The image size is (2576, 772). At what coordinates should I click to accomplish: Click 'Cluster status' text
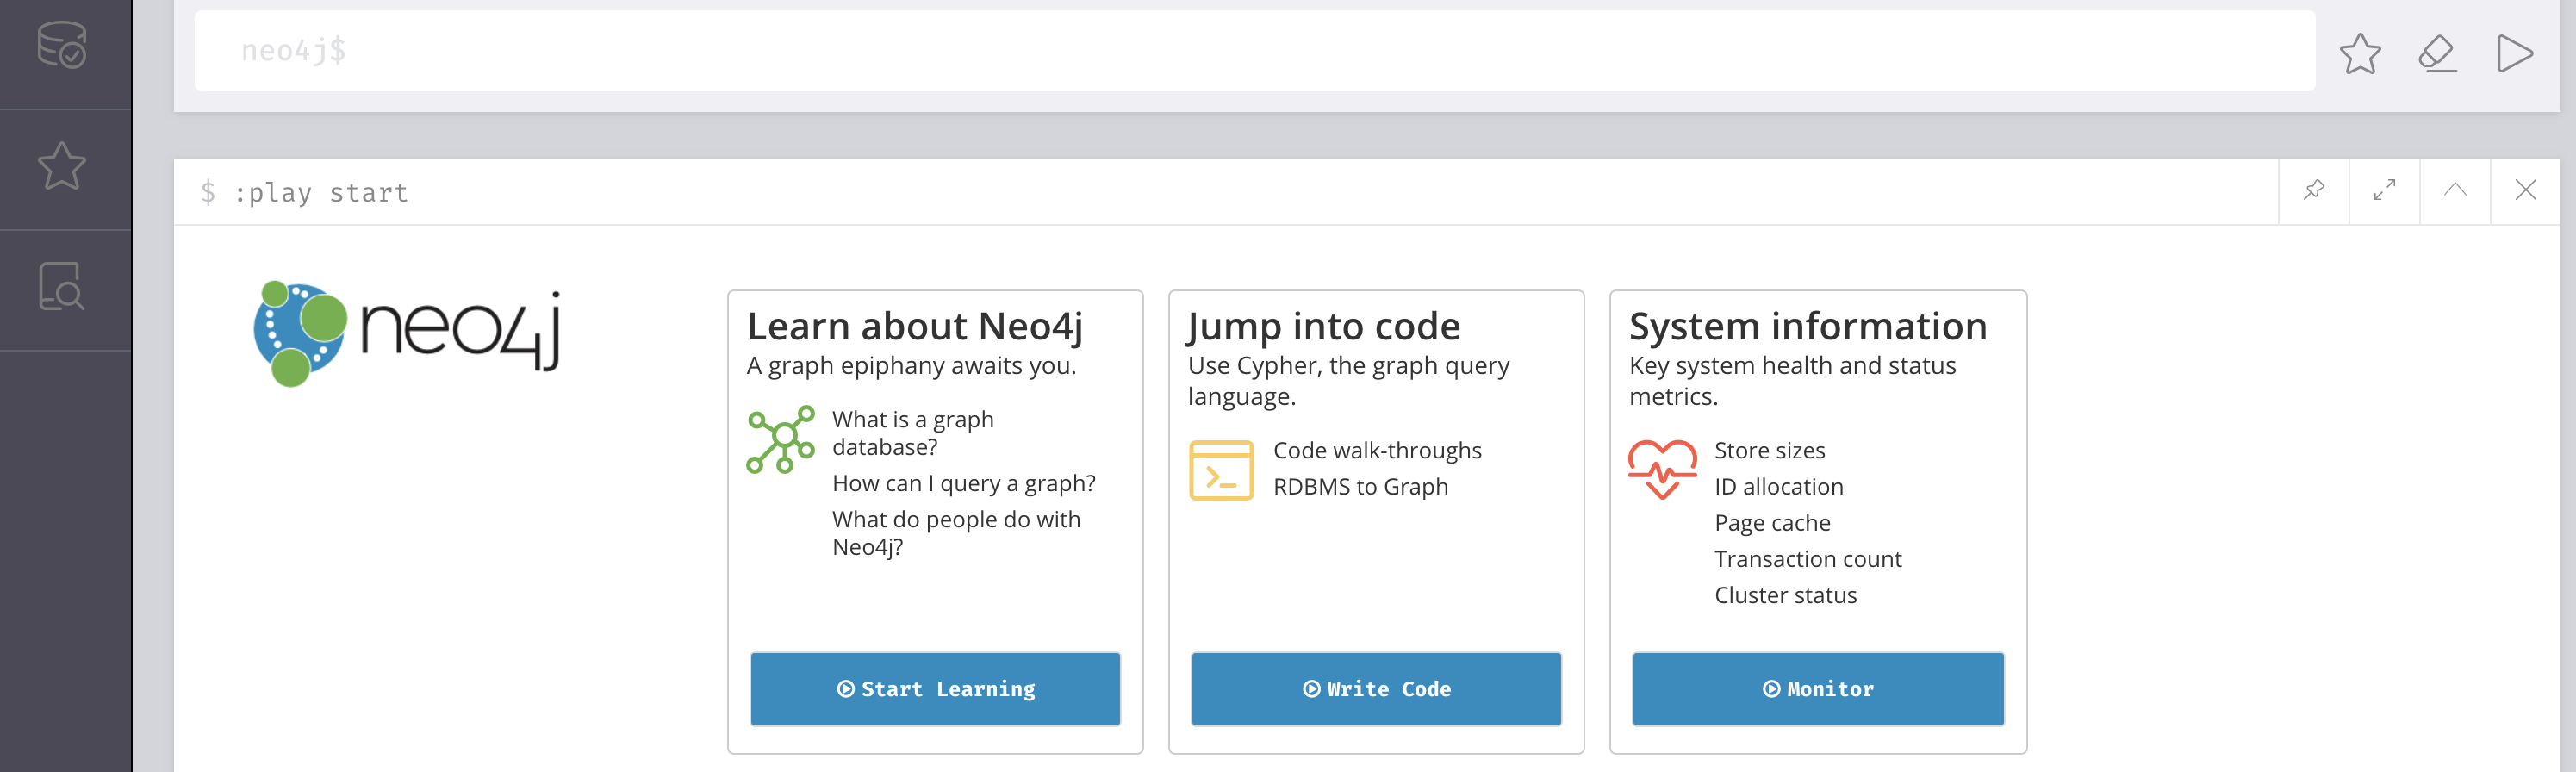(x=1785, y=595)
